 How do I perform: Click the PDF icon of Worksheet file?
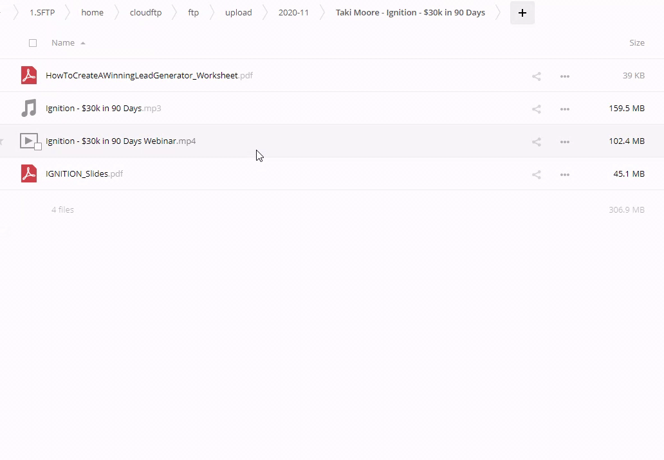click(29, 75)
